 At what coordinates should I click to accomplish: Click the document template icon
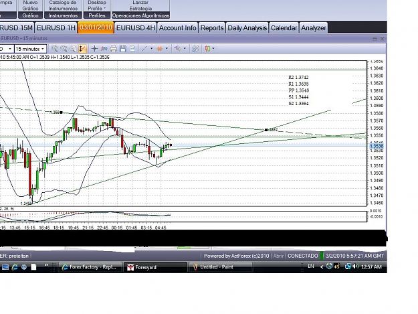point(132,49)
